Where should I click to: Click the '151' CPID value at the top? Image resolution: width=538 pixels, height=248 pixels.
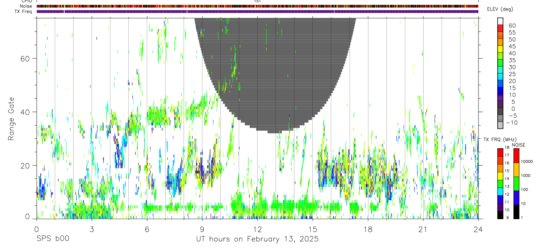[257, 1]
